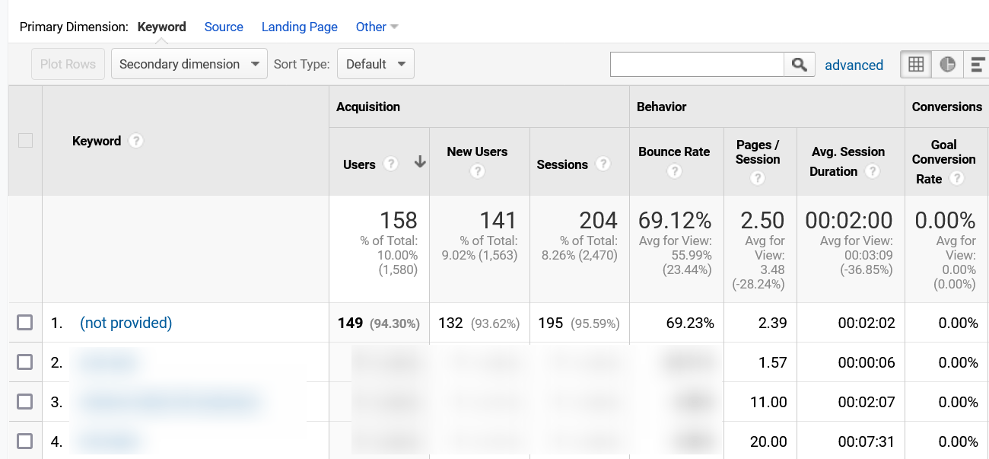Click help icon next to Keyword header

tap(135, 141)
